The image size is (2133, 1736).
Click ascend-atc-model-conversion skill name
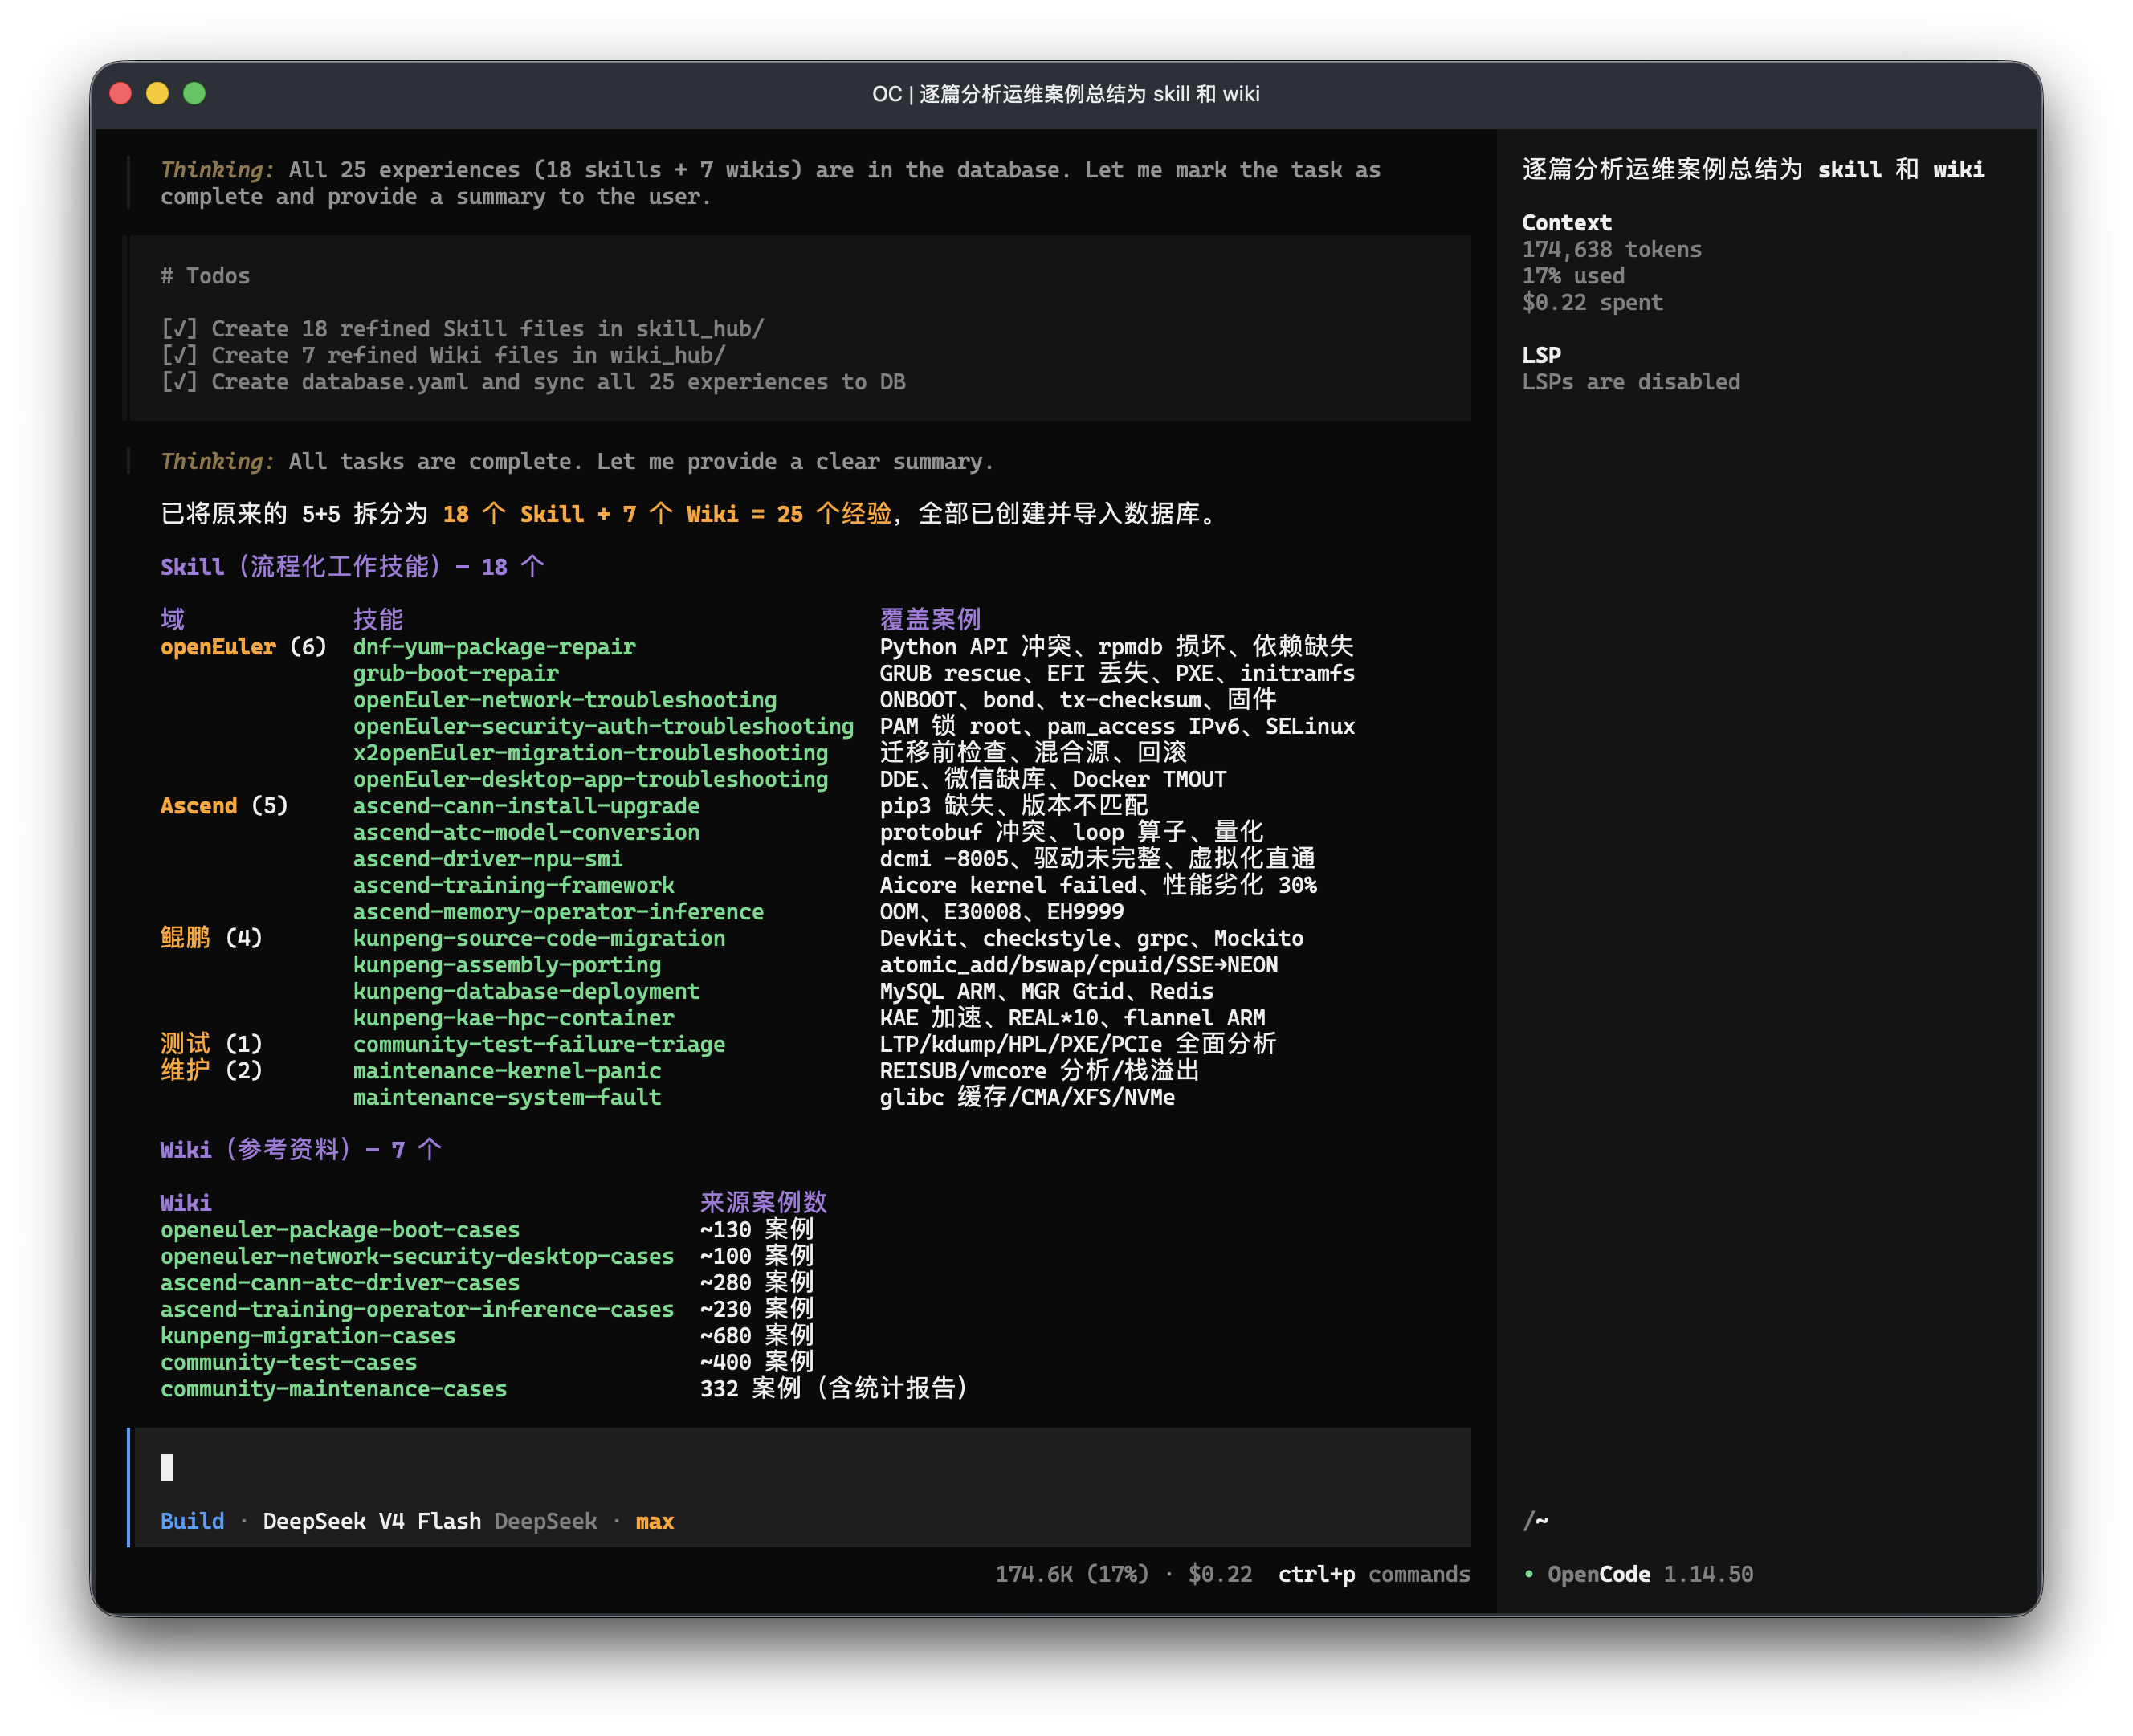(x=526, y=832)
